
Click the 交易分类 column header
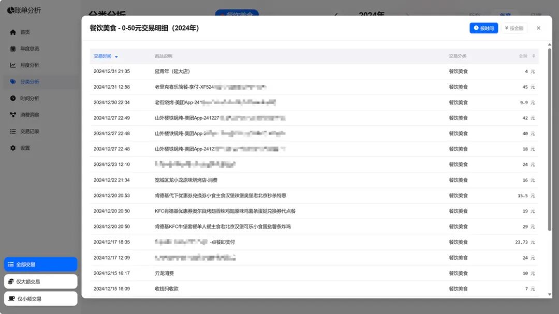coord(458,56)
